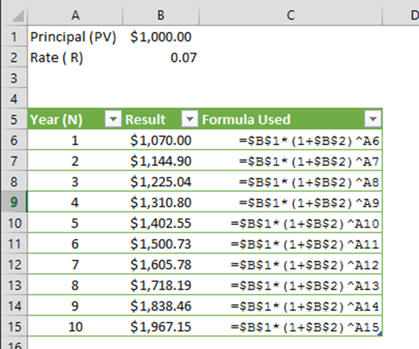Viewport: 419px width, 349px height.
Task: Click the Result header cell
Action: [x=161, y=119]
